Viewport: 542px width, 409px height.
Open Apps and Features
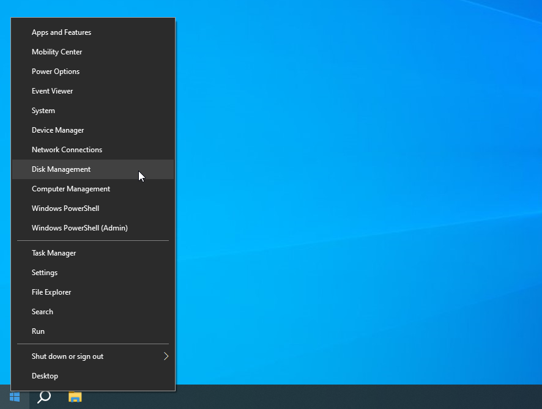coord(93,32)
